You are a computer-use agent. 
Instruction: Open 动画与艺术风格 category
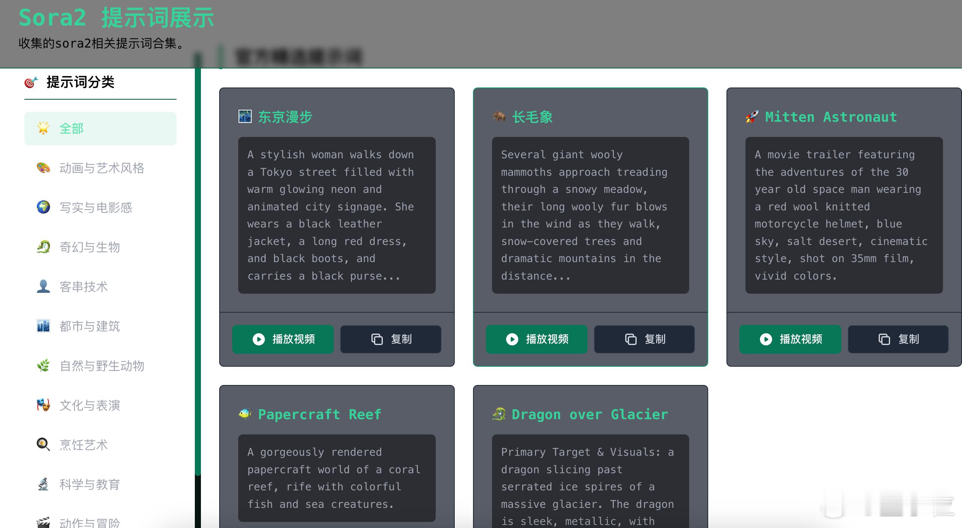coord(102,168)
